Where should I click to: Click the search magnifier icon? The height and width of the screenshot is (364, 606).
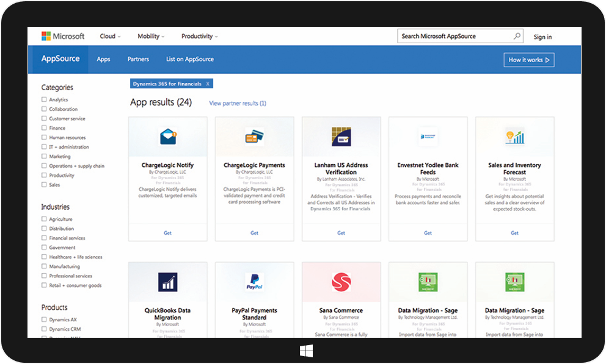tap(517, 36)
